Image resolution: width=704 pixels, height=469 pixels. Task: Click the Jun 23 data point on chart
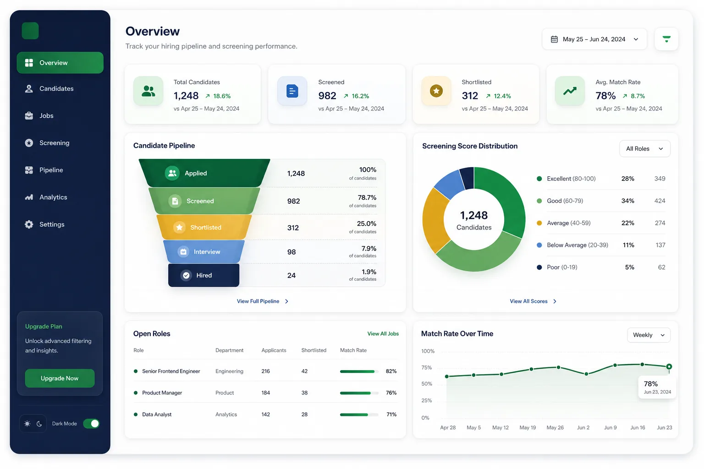[x=669, y=366]
